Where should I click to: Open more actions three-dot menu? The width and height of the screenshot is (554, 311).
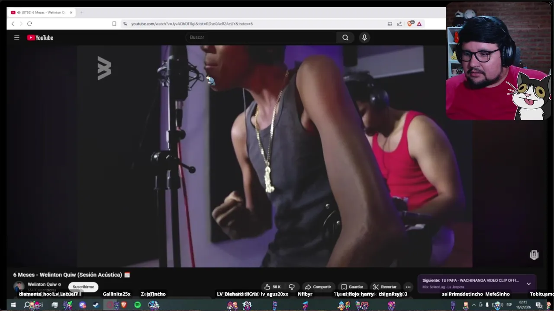click(408, 287)
